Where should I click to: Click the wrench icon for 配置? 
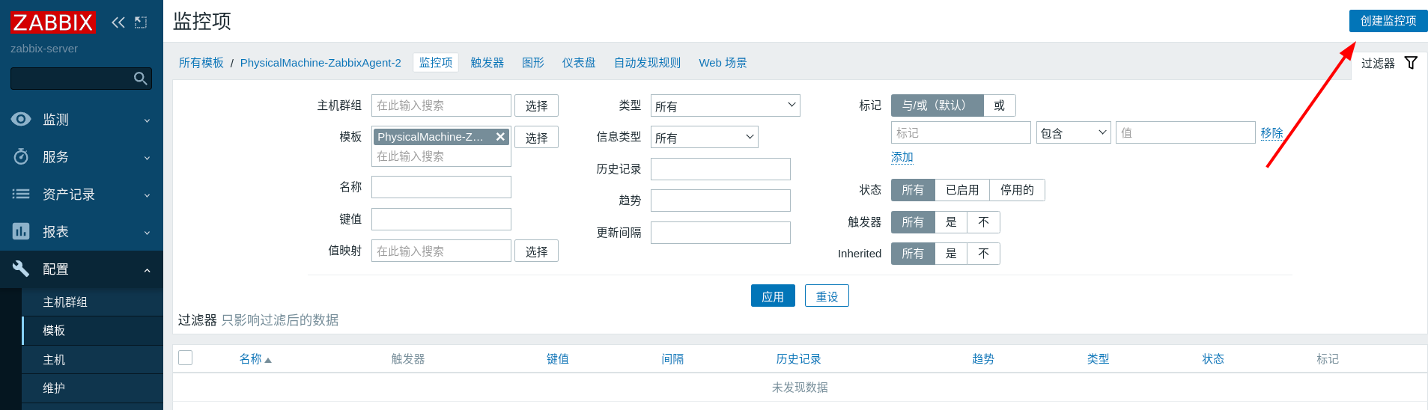click(21, 269)
